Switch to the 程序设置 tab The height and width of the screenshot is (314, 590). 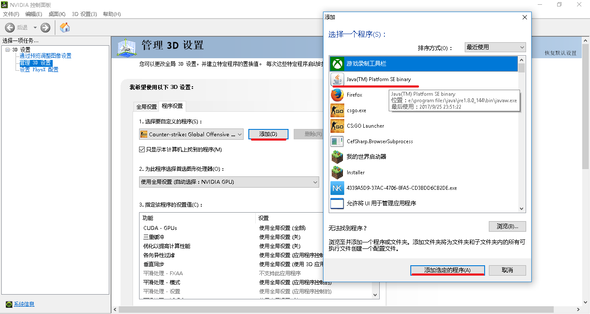coord(172,106)
